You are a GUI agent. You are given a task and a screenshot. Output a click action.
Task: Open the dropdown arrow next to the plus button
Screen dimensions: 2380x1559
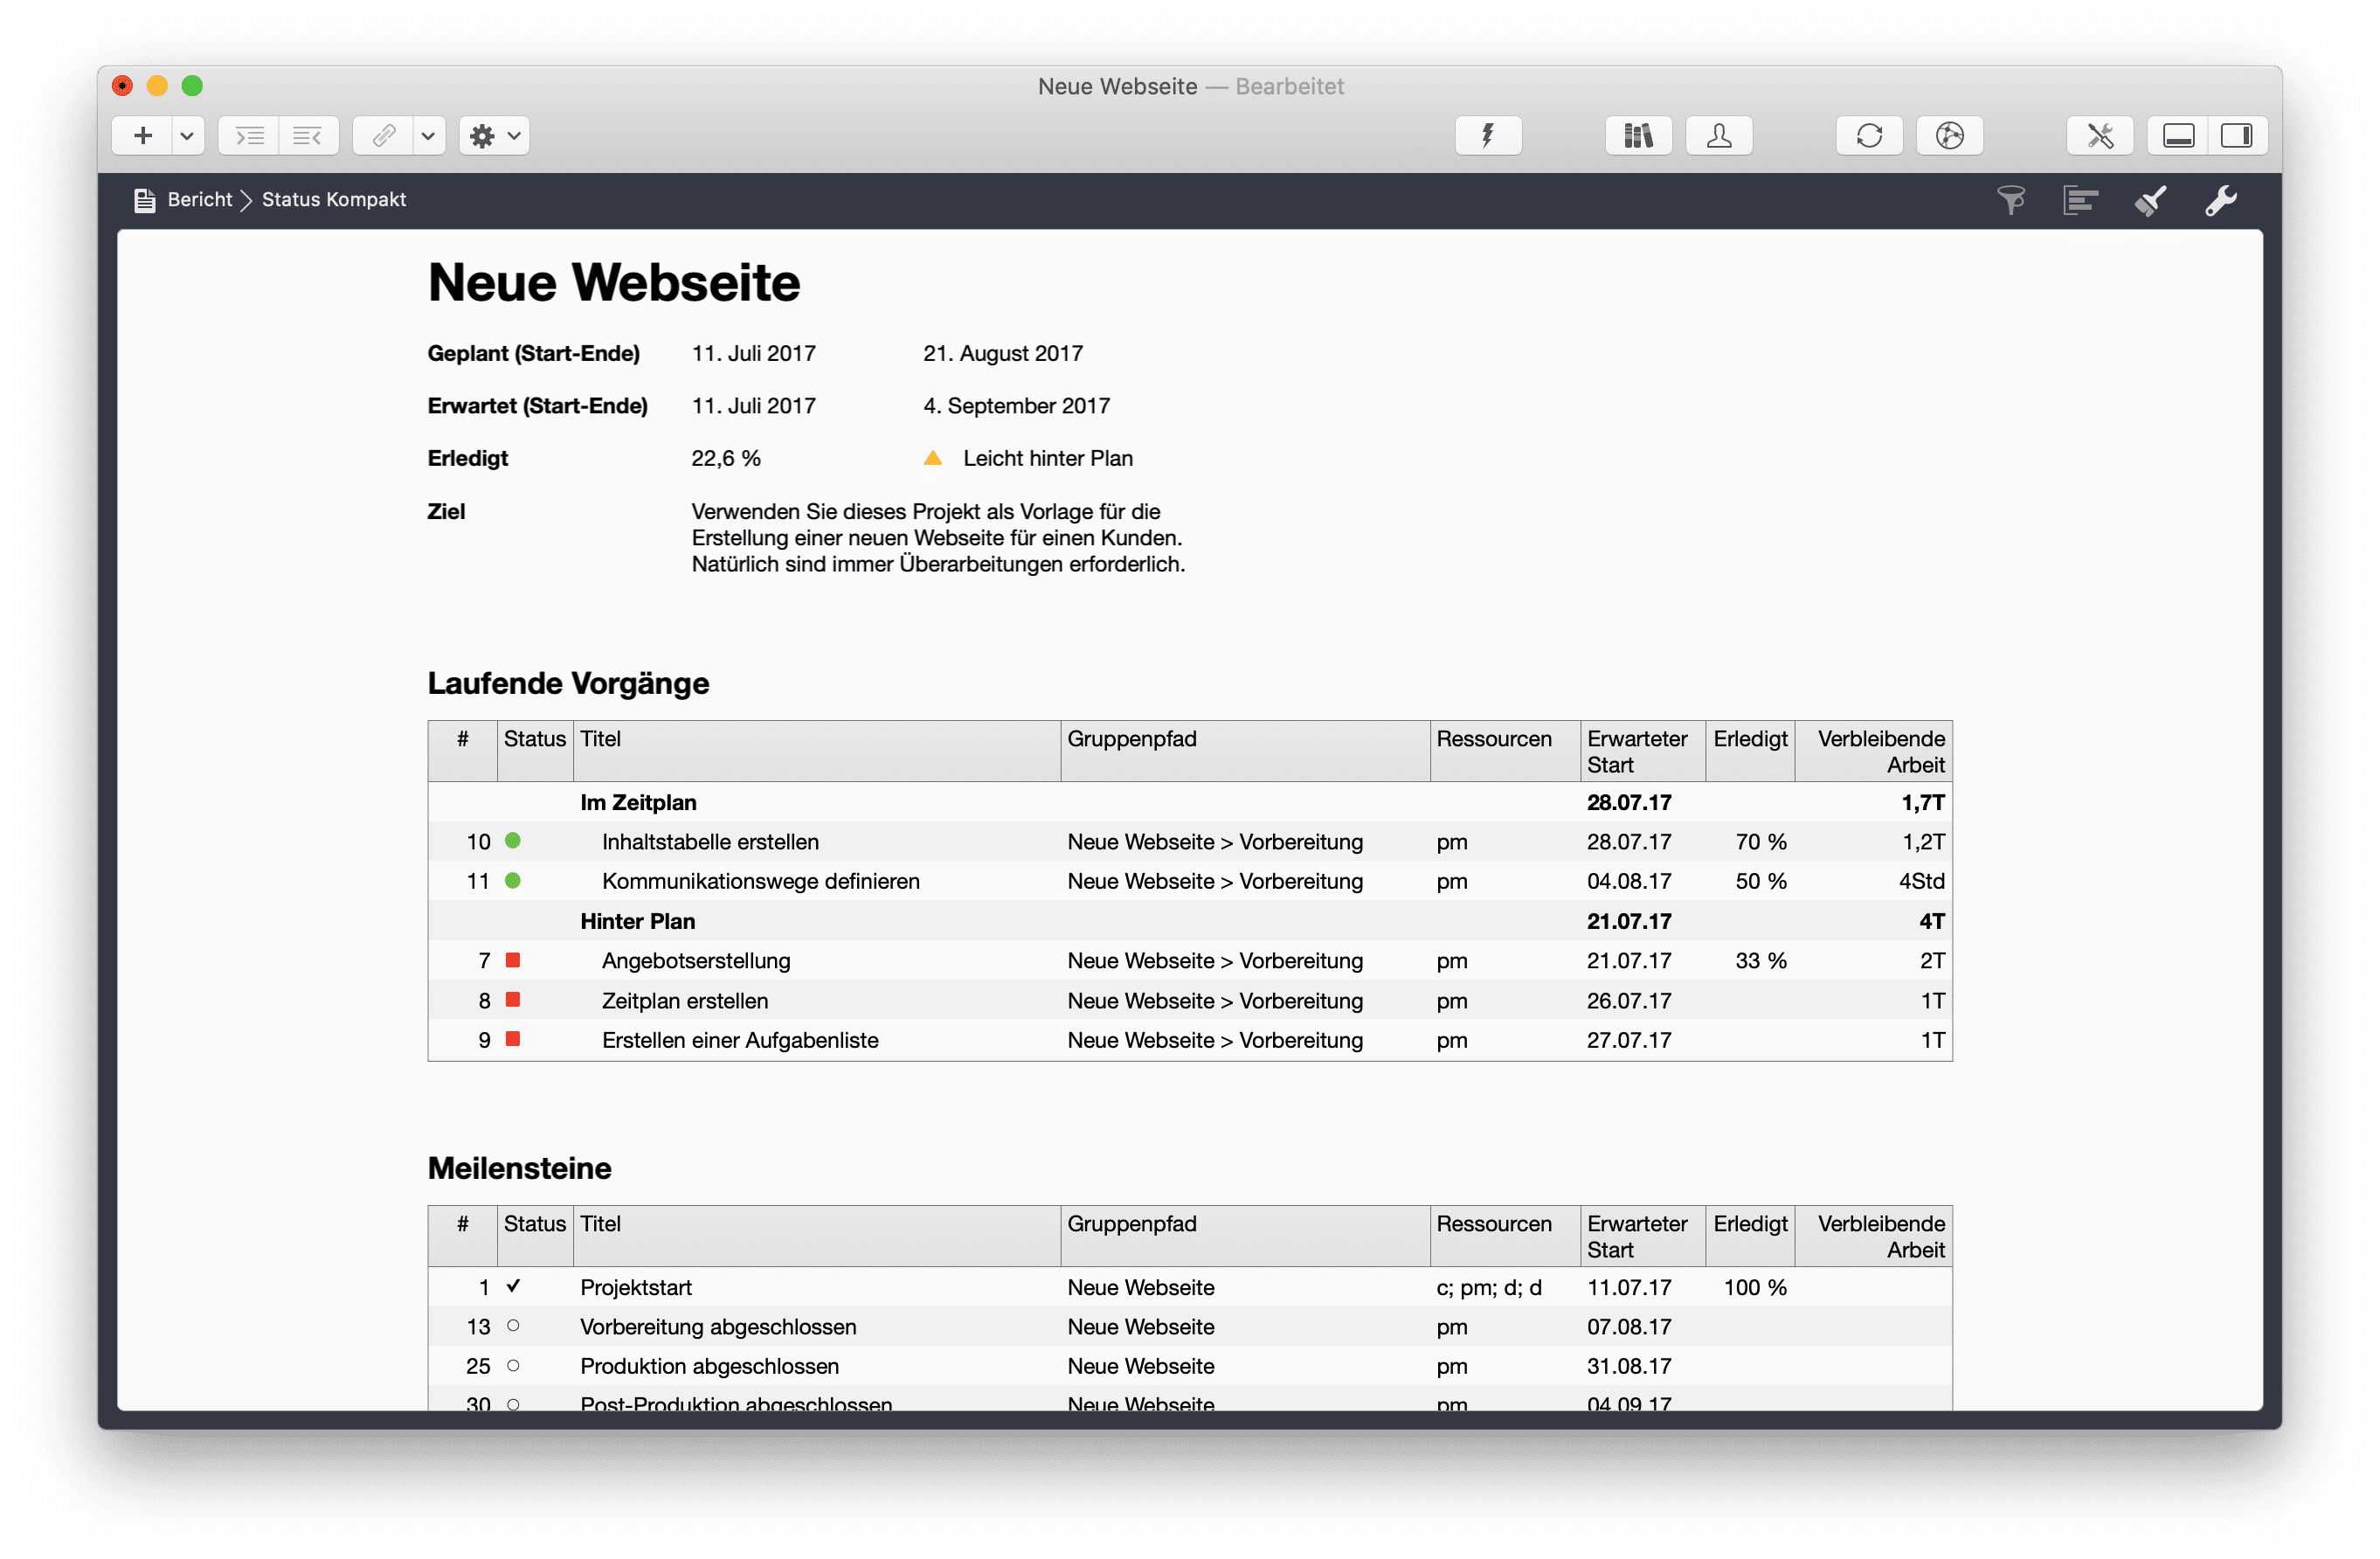pos(185,135)
